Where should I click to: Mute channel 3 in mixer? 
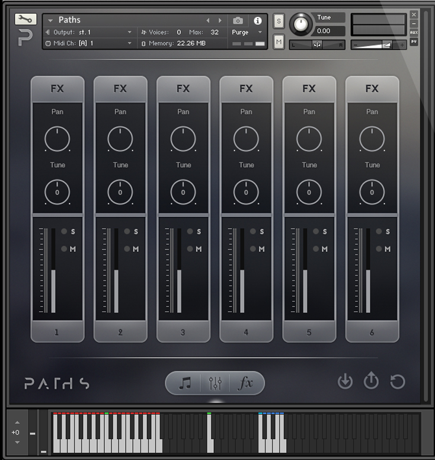point(191,249)
